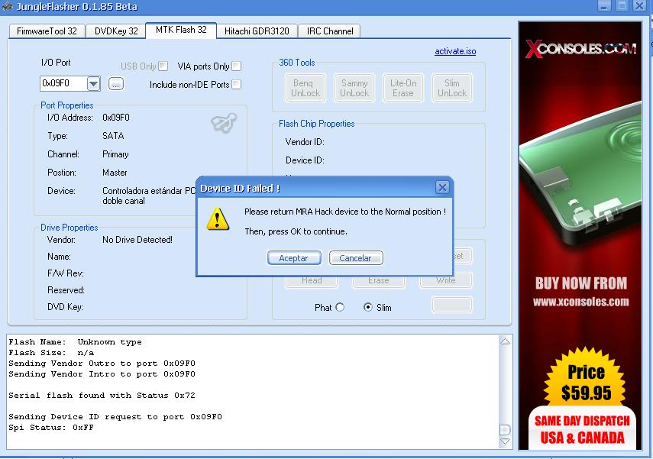653x459 pixels.
Task: Click the XConsoles.com advertisement banner
Action: 580,236
